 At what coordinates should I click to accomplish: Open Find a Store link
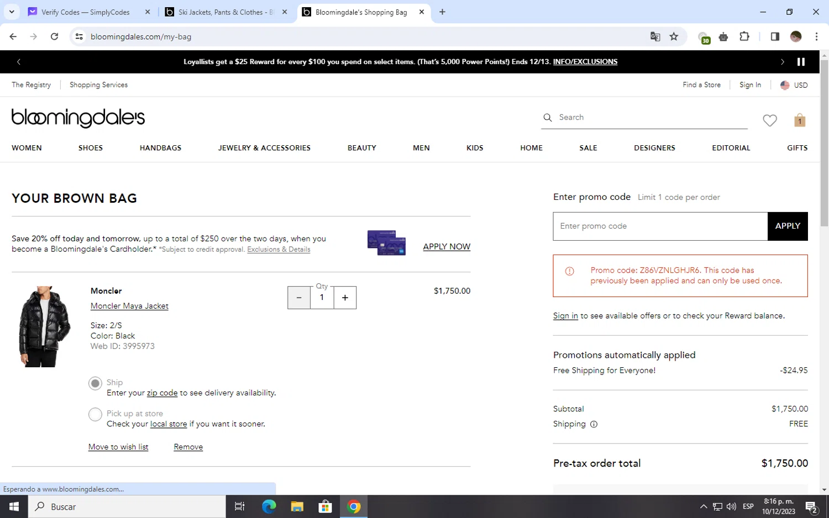[x=701, y=85]
